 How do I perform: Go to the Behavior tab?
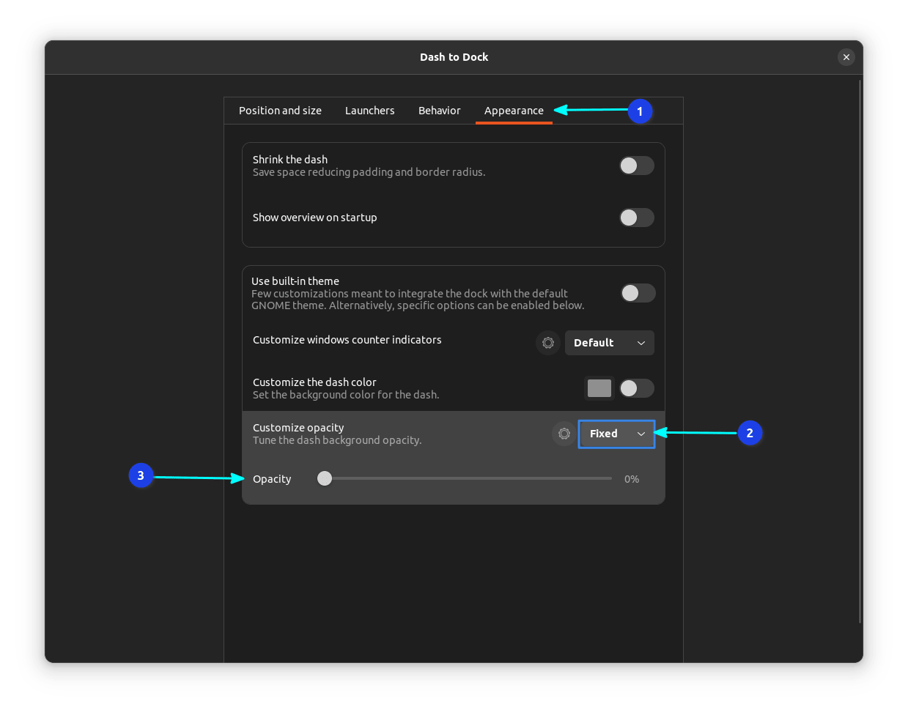439,111
